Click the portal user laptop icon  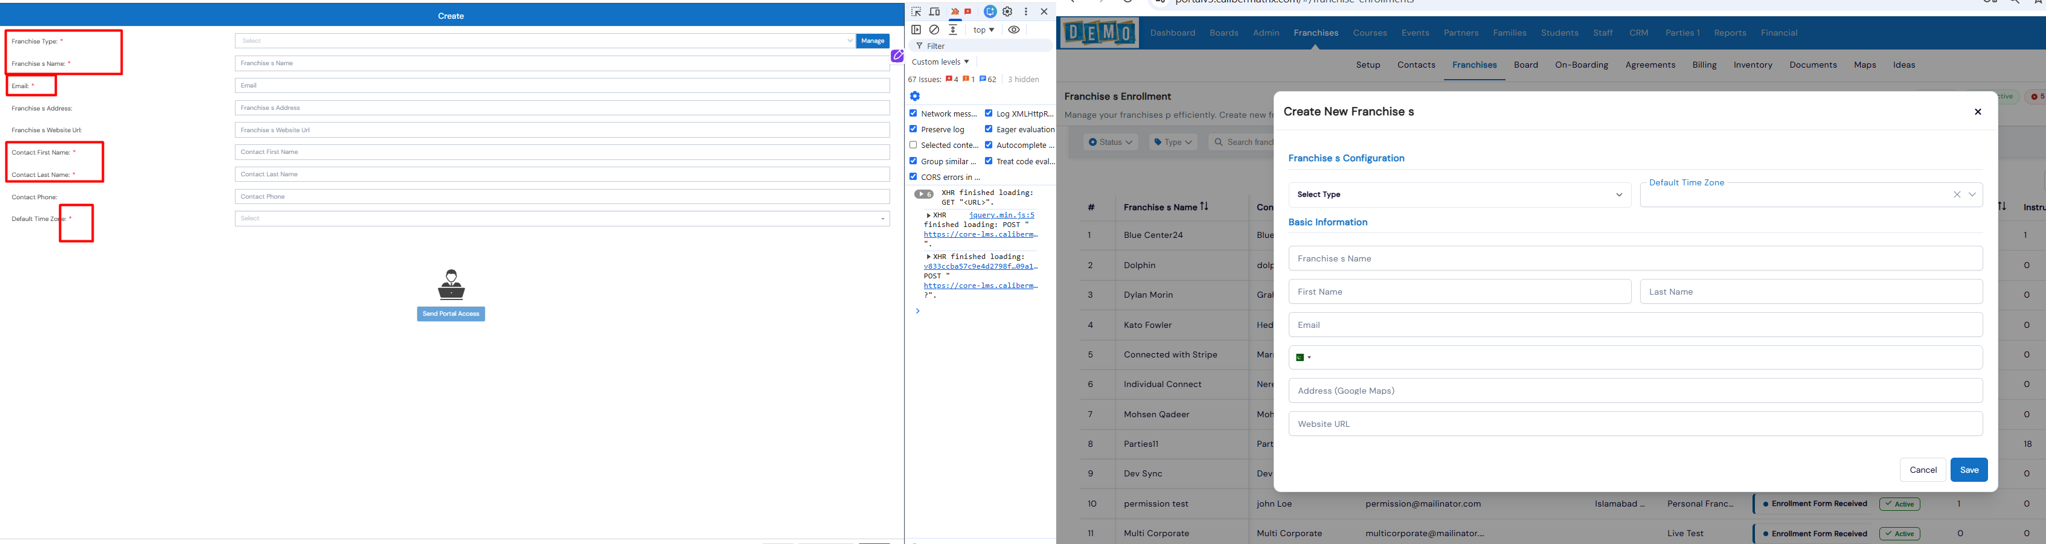click(451, 284)
